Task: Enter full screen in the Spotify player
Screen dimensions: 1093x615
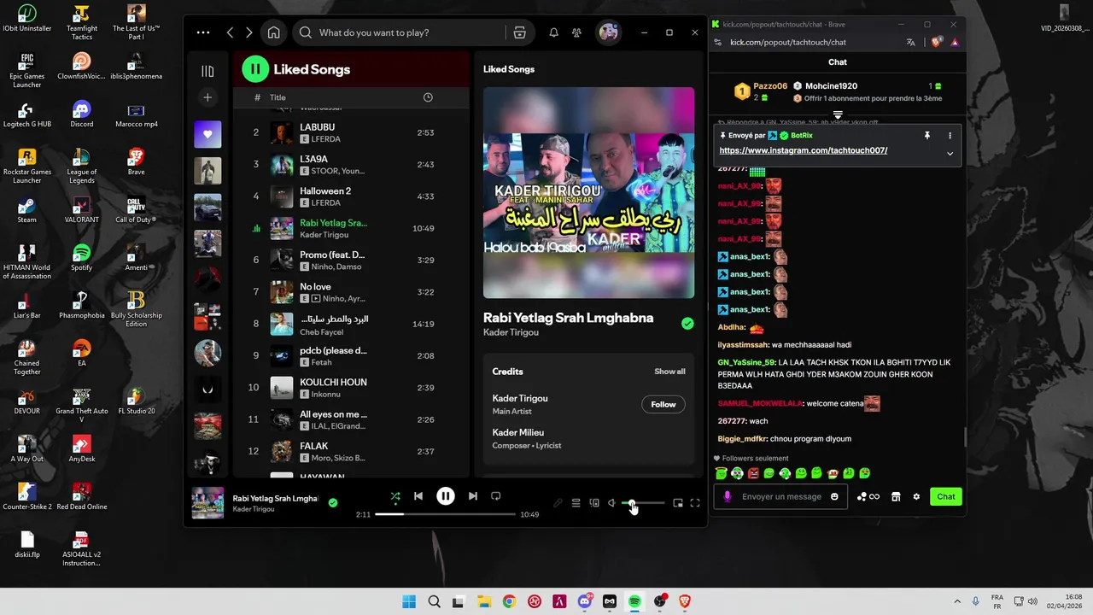Action: (695, 503)
